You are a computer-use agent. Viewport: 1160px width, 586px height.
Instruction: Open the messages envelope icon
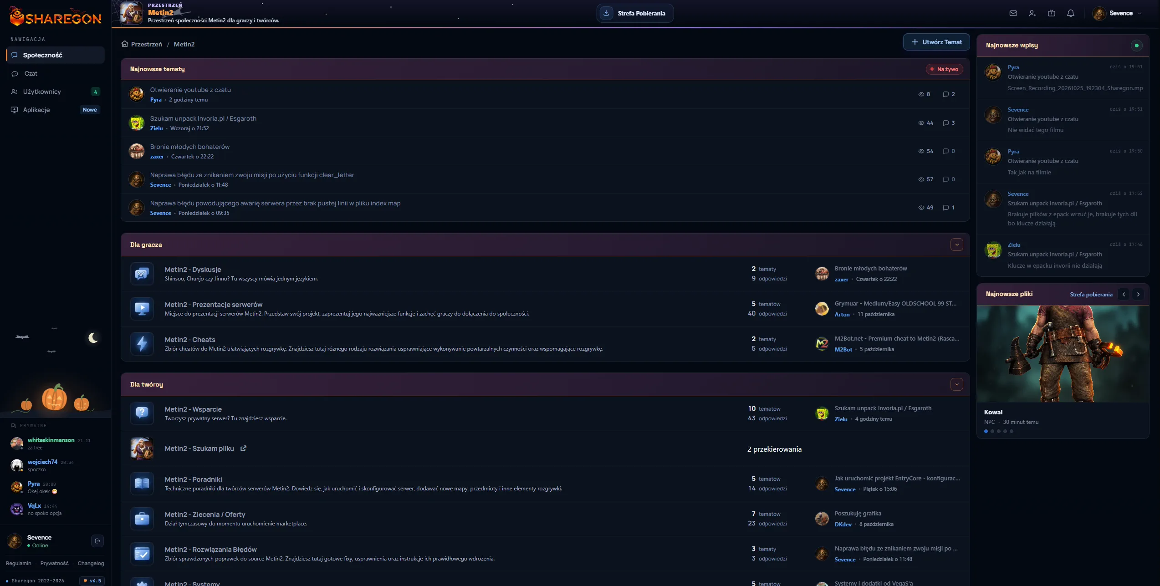coord(1013,13)
